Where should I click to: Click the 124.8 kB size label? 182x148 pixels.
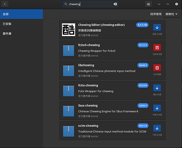point(157,54)
